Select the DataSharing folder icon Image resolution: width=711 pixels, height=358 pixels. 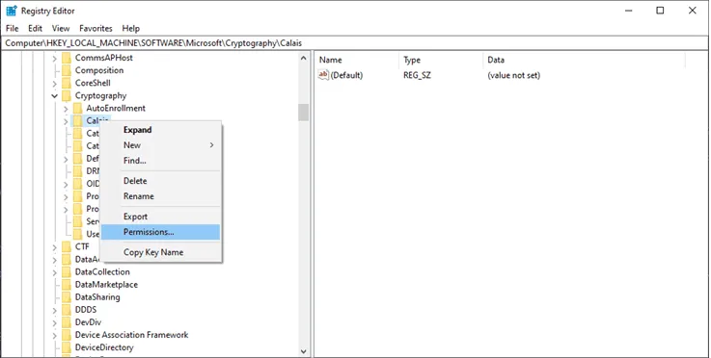pyautogui.click(x=67, y=297)
